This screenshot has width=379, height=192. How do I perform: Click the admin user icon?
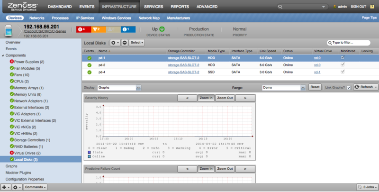(x=334, y=7)
